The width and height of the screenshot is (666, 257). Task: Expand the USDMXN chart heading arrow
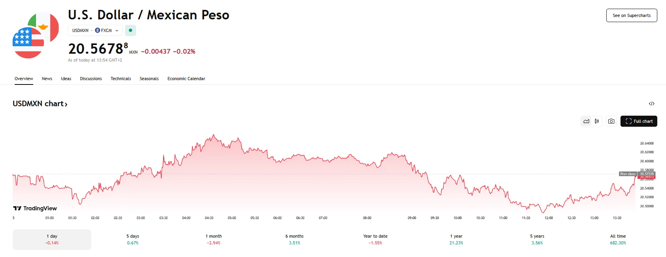[x=66, y=104]
